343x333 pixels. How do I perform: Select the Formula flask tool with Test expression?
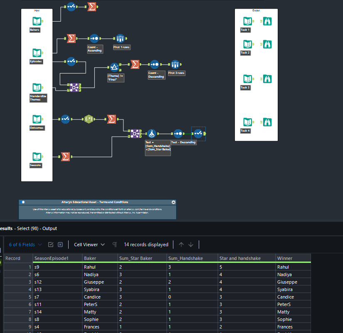pyautogui.click(x=152, y=134)
